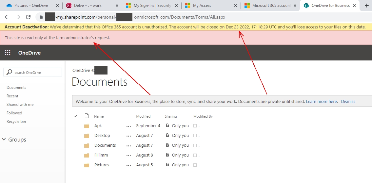Click the Pictures folder icon
Viewport: 372px width, 183px height.
coord(87,165)
